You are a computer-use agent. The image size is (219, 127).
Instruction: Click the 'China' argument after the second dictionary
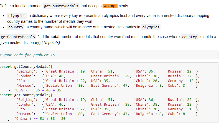[22, 119]
